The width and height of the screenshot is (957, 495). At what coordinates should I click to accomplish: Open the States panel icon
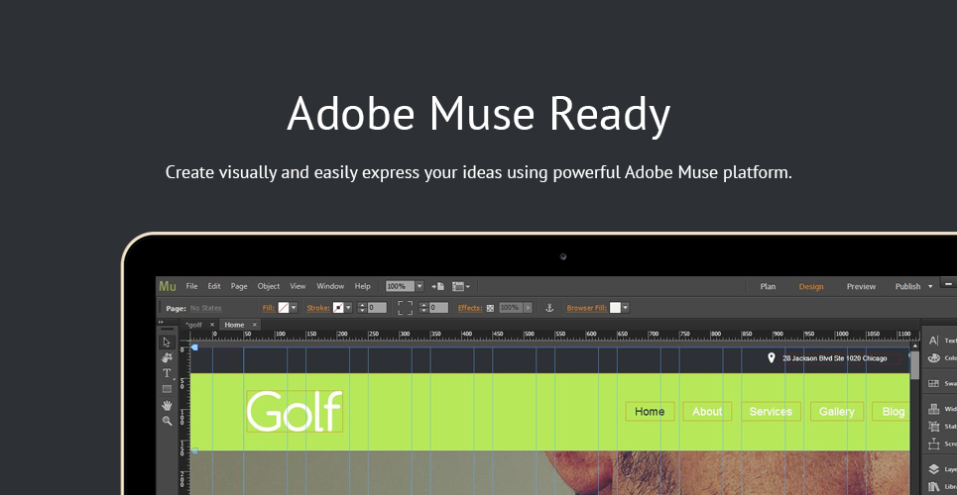[x=933, y=426]
